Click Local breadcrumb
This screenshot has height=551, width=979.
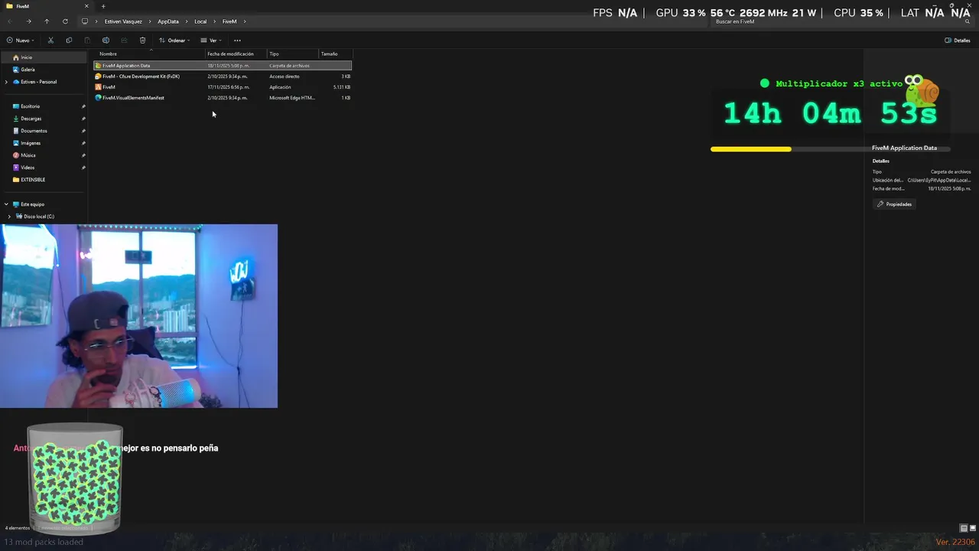200,21
